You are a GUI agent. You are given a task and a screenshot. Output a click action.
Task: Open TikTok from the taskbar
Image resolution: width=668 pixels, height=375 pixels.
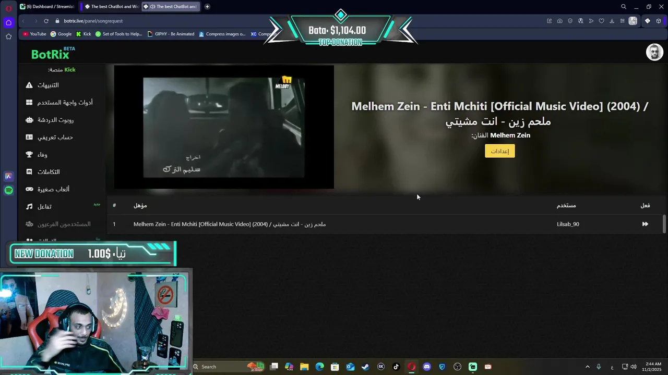coord(396,367)
